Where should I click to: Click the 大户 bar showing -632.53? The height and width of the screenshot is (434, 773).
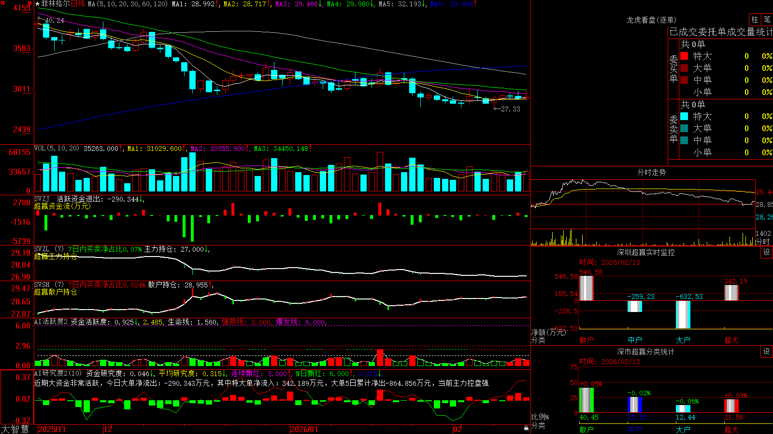point(683,314)
